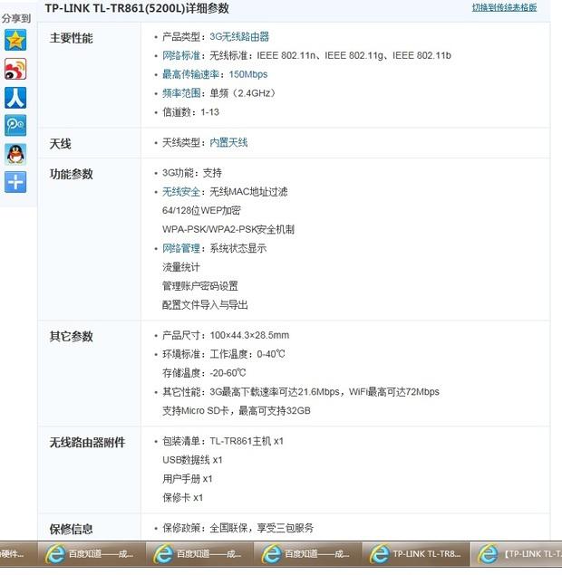Click 工作温度：0-40℃ text

pyautogui.click(x=247, y=354)
